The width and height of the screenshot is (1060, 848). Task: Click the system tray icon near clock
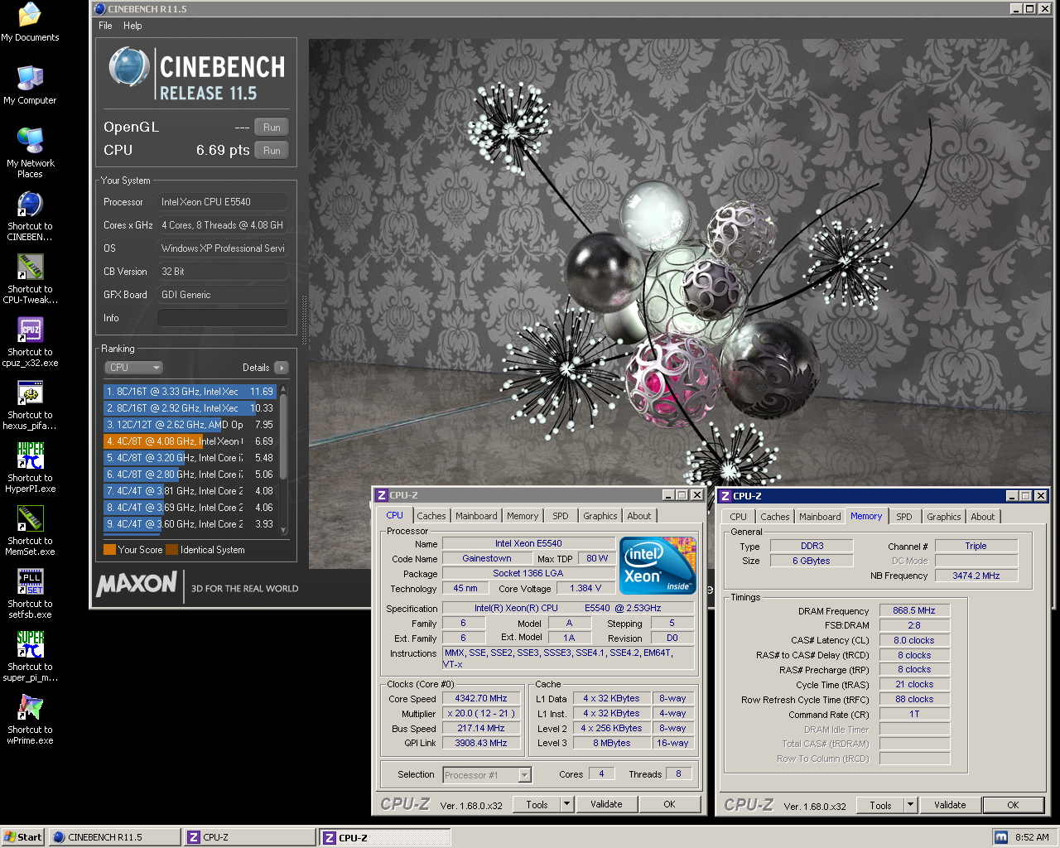pos(1001,837)
